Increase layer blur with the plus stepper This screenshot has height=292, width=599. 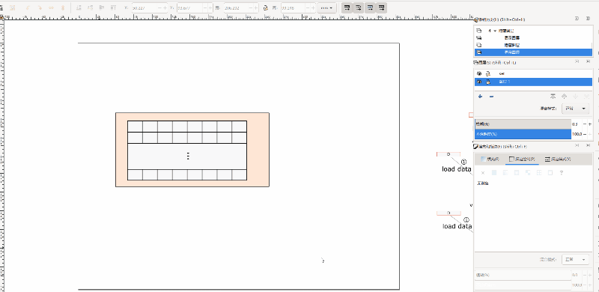click(x=590, y=124)
